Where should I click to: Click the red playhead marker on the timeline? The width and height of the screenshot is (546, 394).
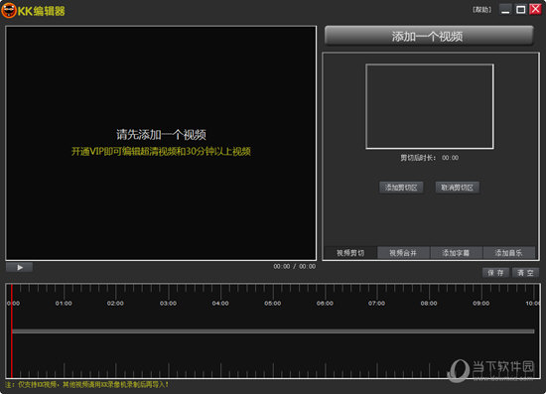click(12, 330)
